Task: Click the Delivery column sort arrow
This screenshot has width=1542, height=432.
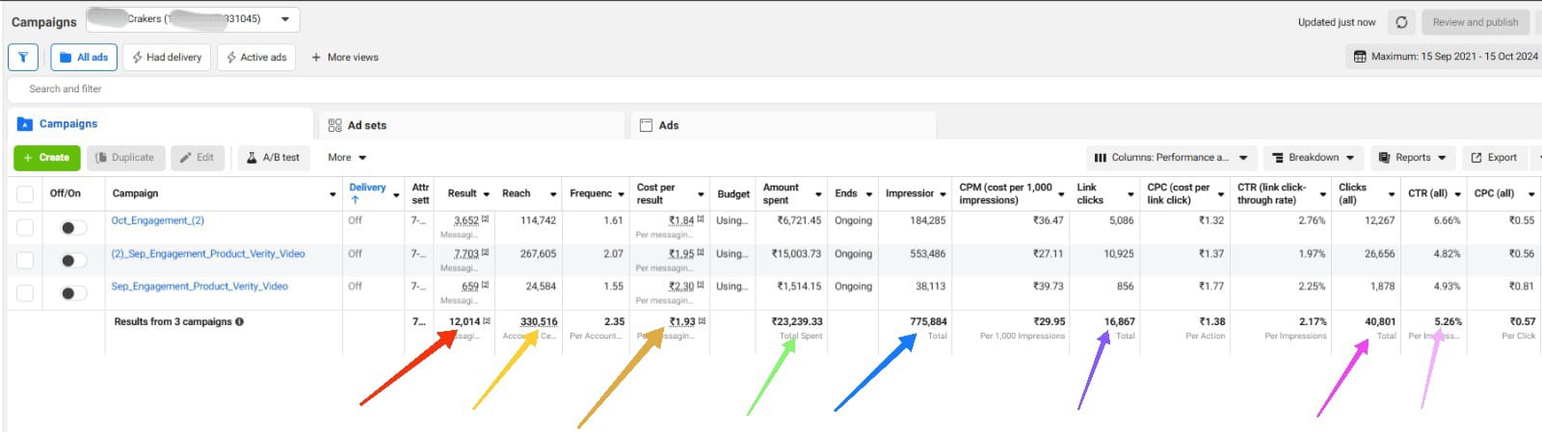Action: tap(356, 200)
